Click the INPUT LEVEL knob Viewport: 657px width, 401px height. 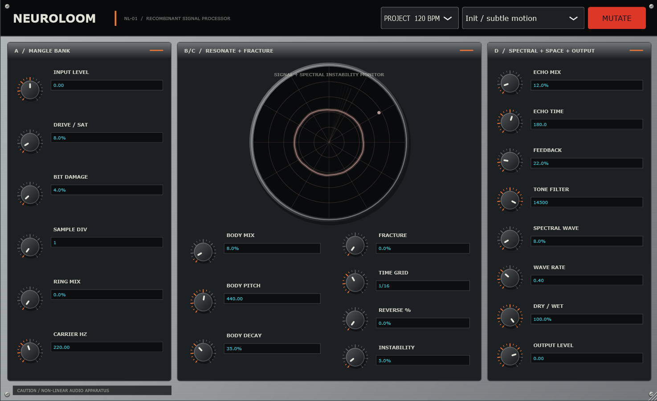pyautogui.click(x=30, y=90)
